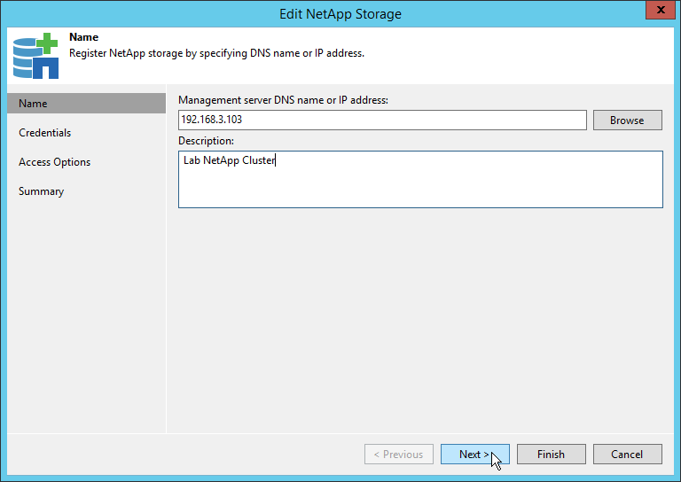Place cursor after 'Lab NetApp Cluster' text

[x=278, y=161]
